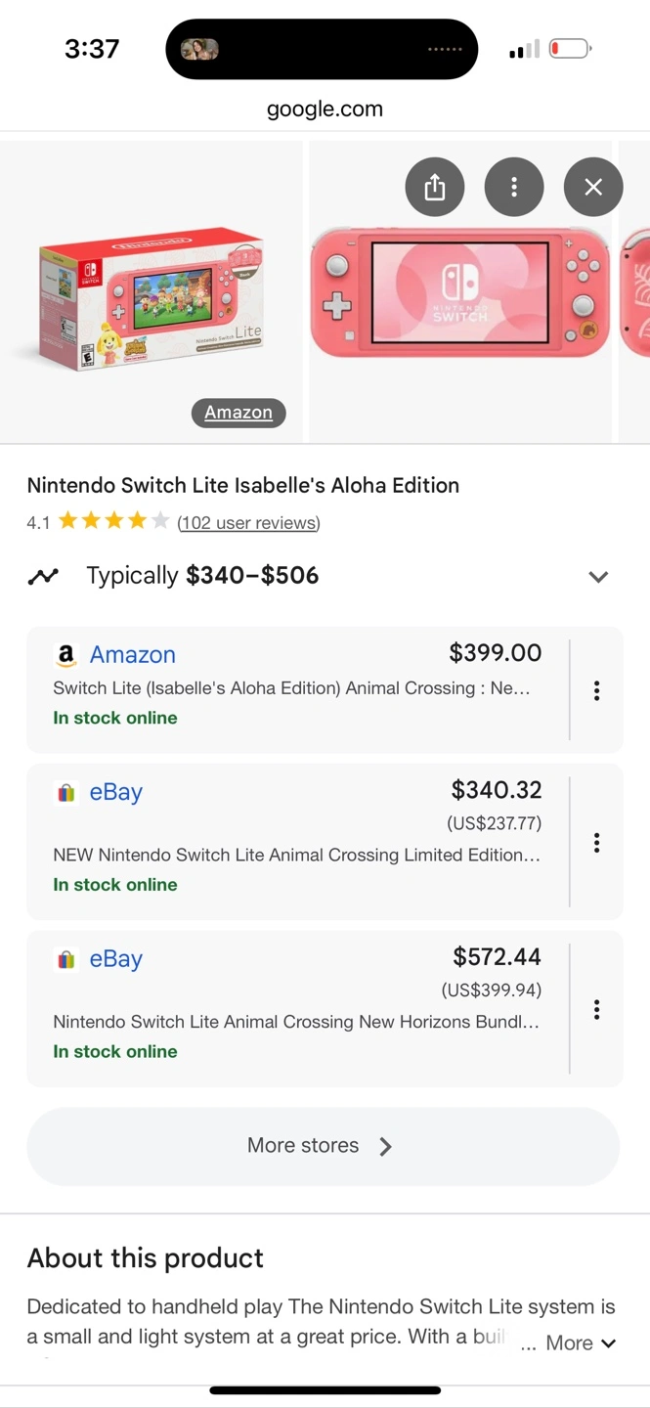The height and width of the screenshot is (1408, 650).
Task: Expand product description with More
Action: (581, 1343)
